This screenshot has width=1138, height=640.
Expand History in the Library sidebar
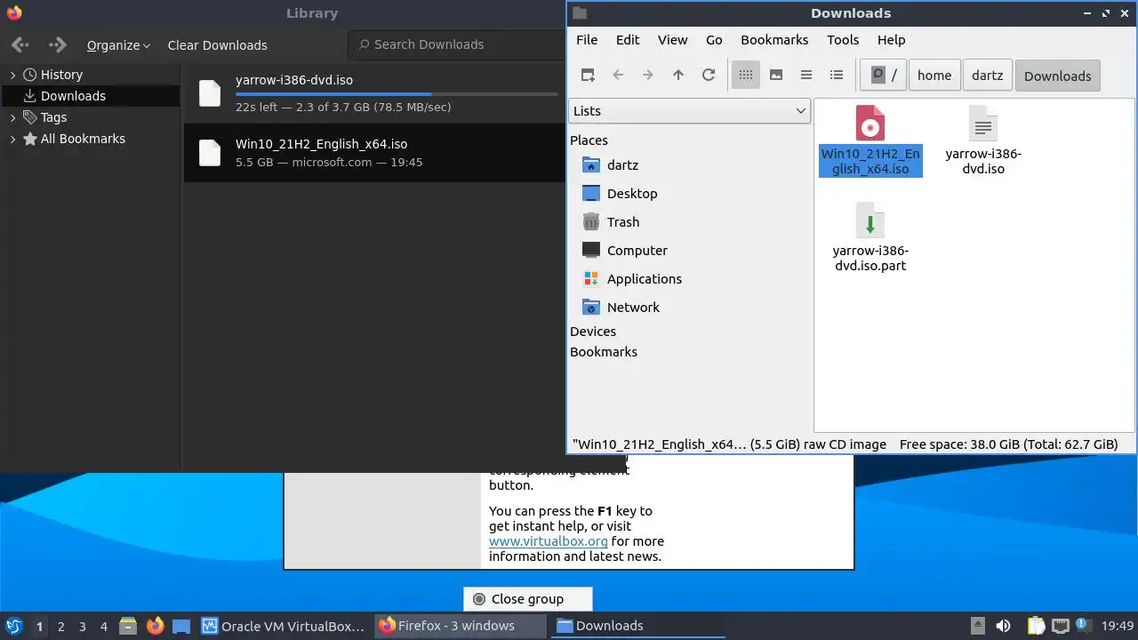coord(12,75)
